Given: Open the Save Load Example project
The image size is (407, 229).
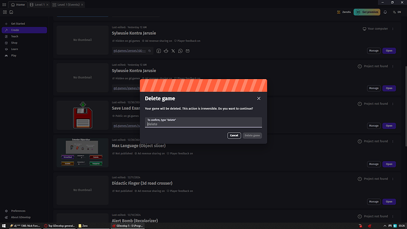Looking at the screenshot, I should [x=389, y=126].
